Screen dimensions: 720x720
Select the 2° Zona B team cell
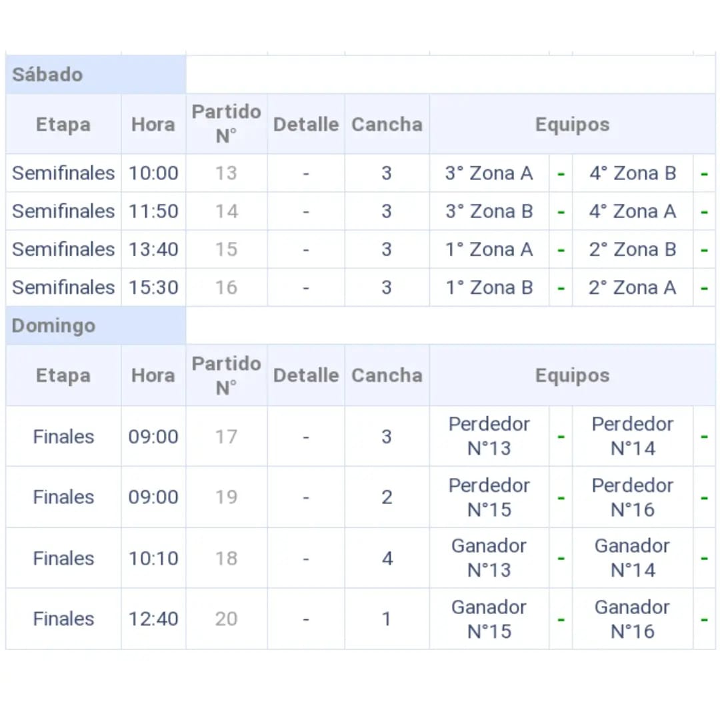[632, 249]
